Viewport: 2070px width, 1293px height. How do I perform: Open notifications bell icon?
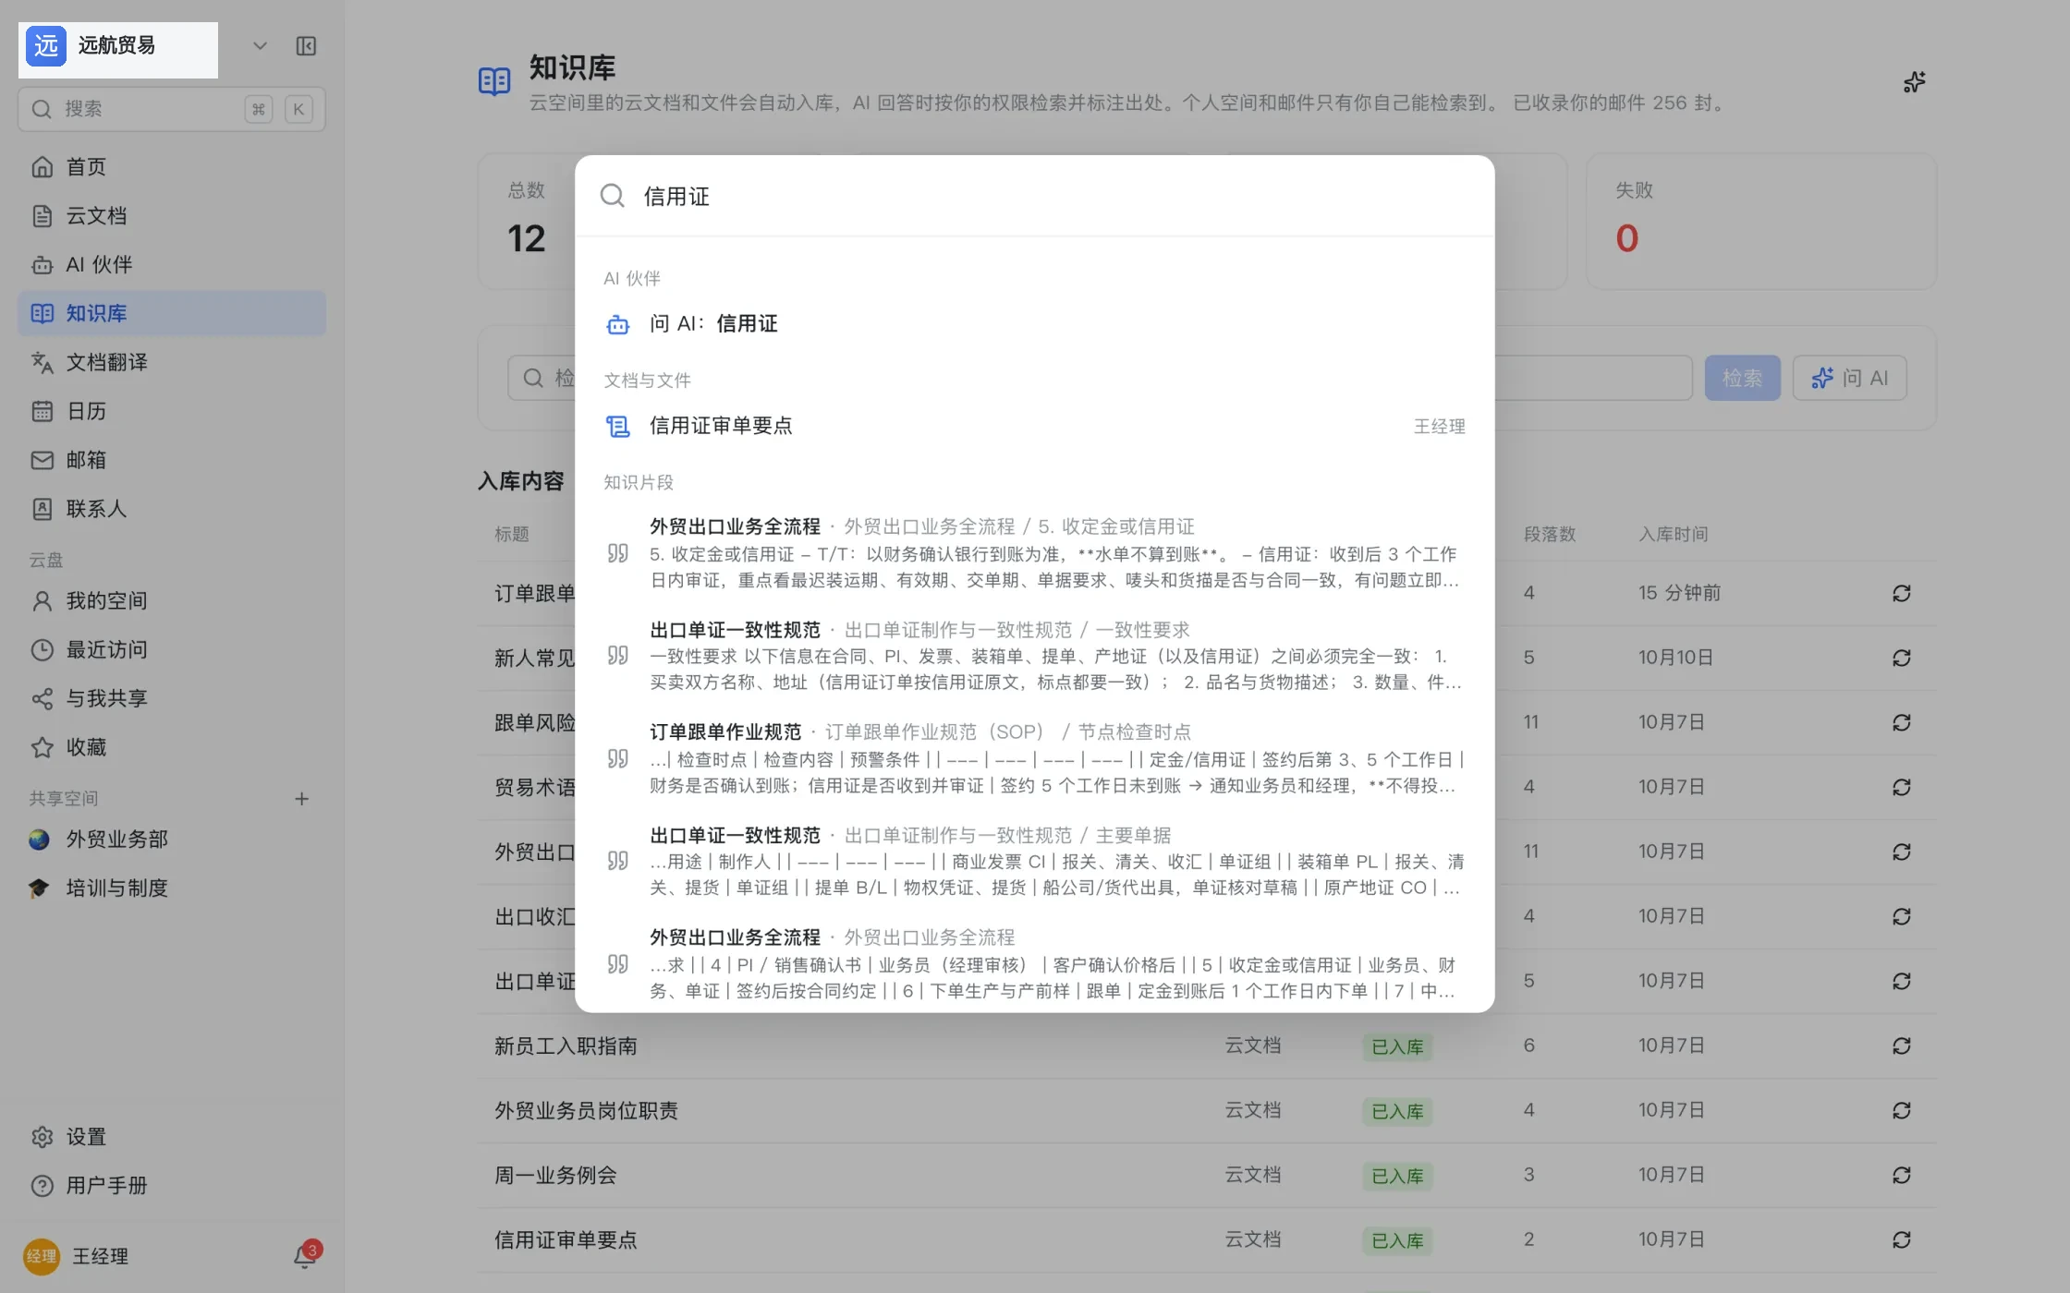[306, 1256]
